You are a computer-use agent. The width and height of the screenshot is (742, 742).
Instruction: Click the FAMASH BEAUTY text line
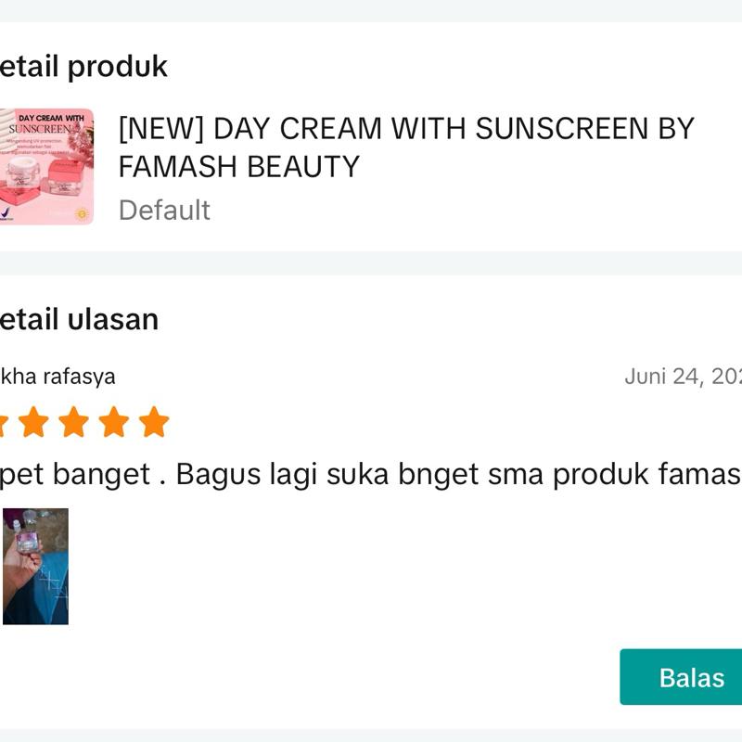(239, 167)
